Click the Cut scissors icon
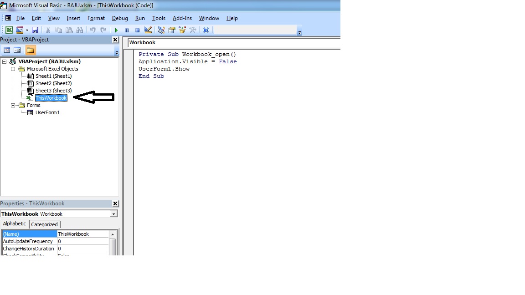525x295 pixels. pos(48,30)
